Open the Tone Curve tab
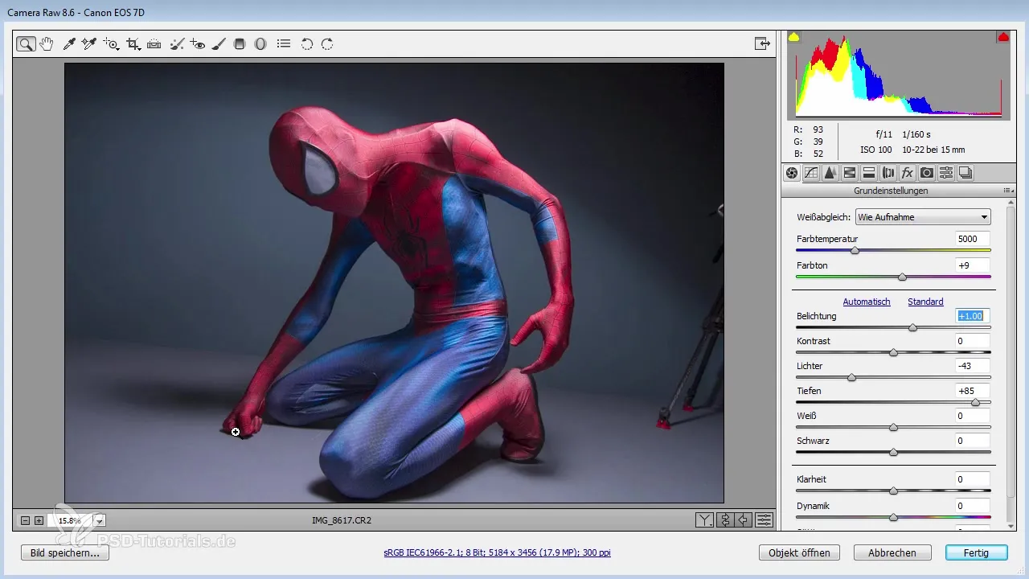 [x=811, y=172]
